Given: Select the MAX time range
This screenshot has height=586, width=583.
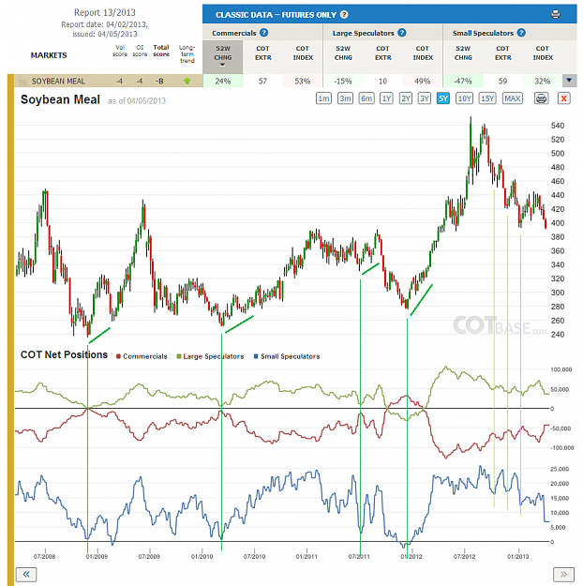Looking at the screenshot, I should pos(512,98).
